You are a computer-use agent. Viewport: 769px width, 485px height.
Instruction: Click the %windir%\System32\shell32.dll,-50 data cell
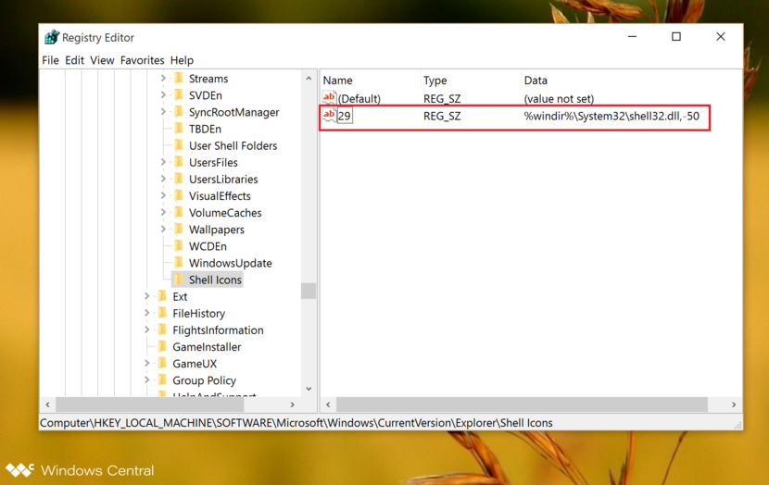coord(611,116)
